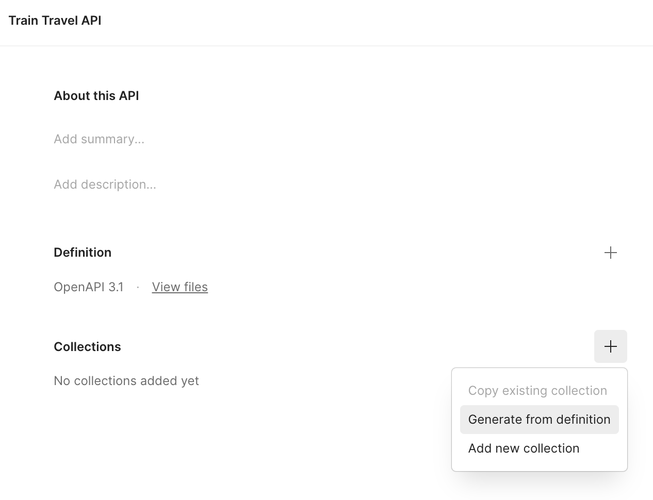
Task: Select the "About this API" heading
Action: tap(96, 96)
